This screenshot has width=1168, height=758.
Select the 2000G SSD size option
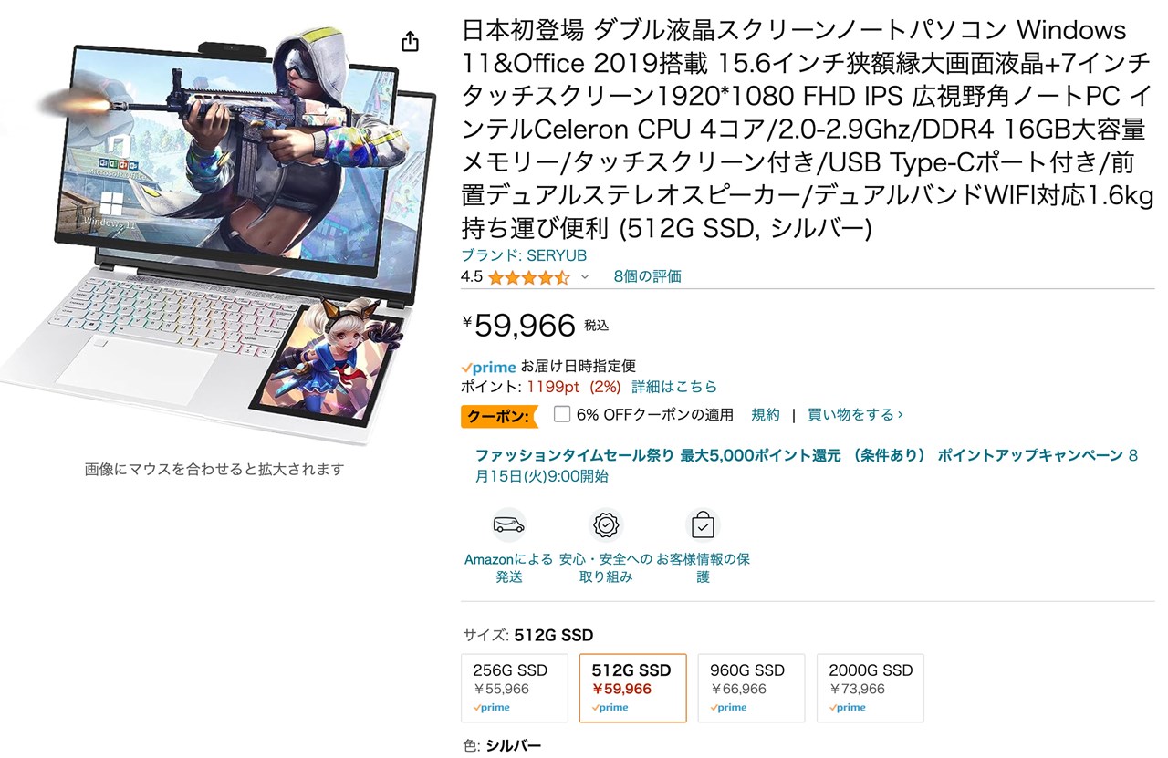click(x=871, y=688)
